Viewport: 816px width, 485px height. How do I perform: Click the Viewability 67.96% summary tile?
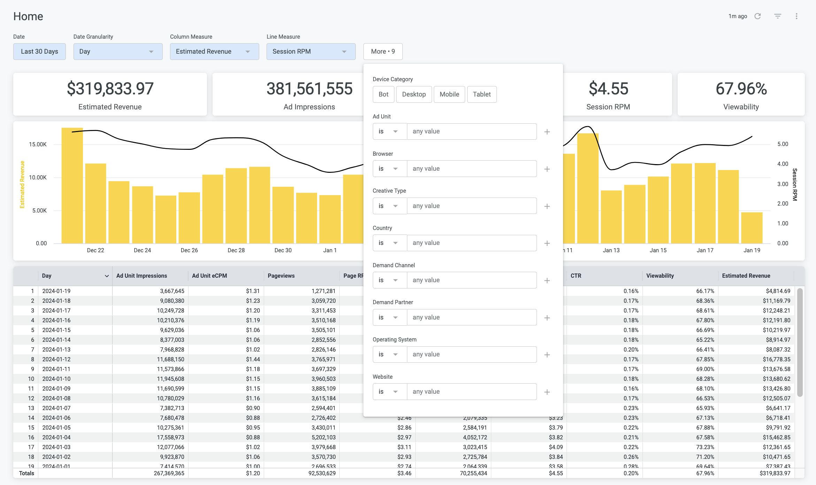pyautogui.click(x=741, y=94)
